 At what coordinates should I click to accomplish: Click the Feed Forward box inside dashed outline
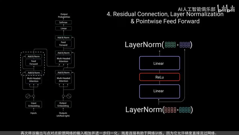33,62
